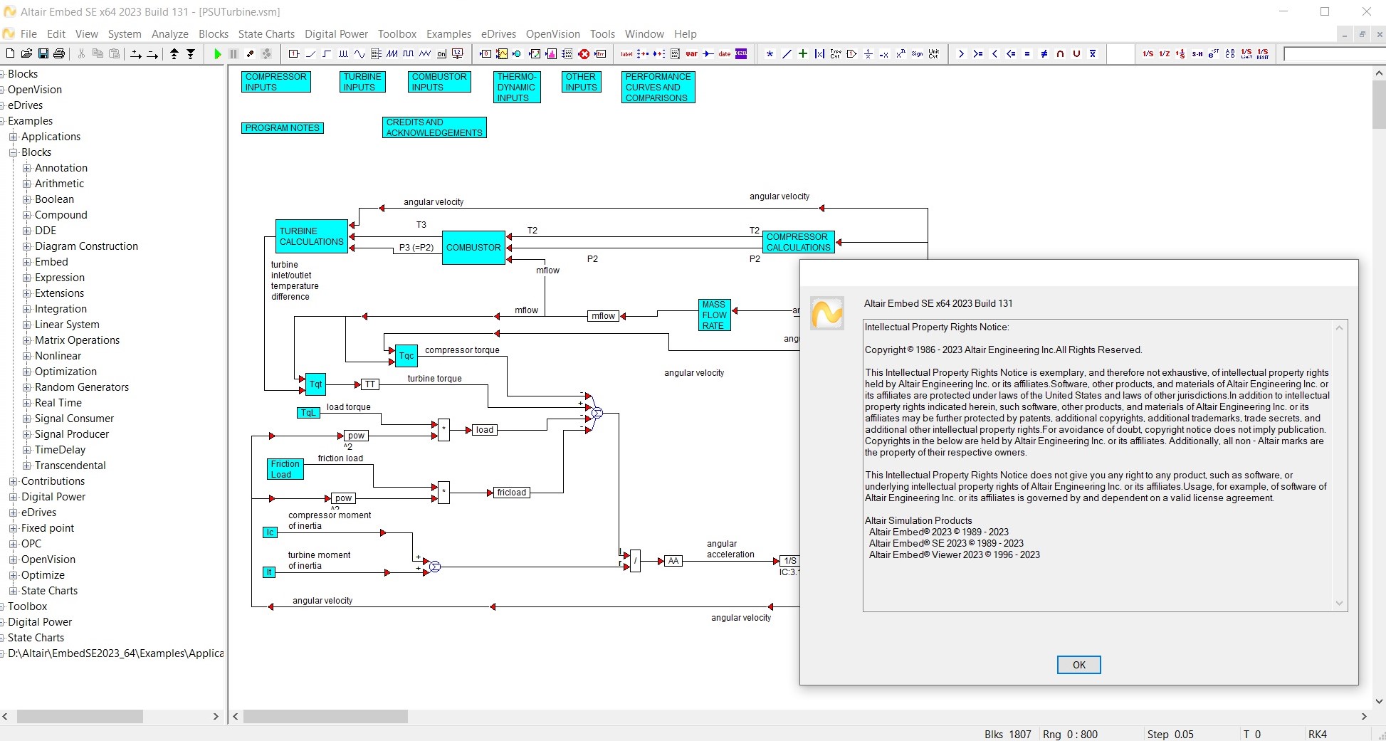Click the About dialog text scroll-down arrow
Image resolution: width=1386 pixels, height=741 pixels.
(x=1339, y=603)
